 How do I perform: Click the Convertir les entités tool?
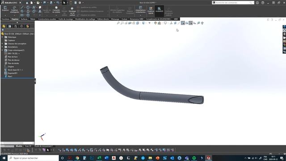(x=56, y=9)
